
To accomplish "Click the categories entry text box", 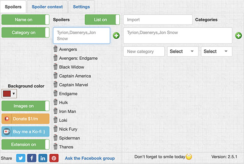I will pyautogui.click(x=178, y=36).
